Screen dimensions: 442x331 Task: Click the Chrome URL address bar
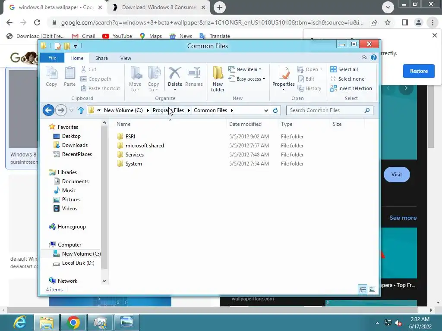[212, 22]
